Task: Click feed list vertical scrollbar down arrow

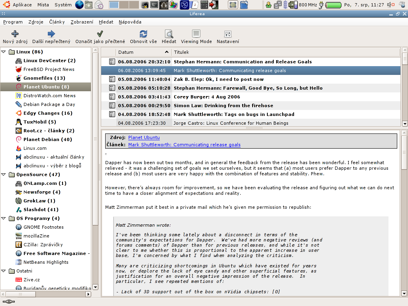Action: 95,287
